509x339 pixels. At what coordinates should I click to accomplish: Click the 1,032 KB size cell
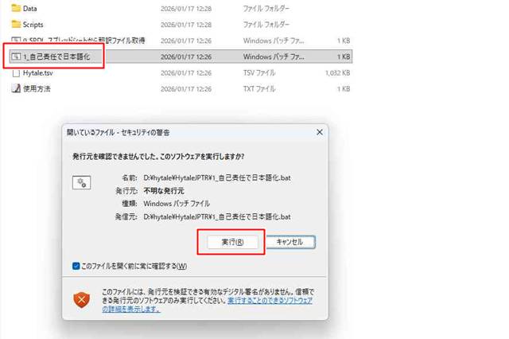(x=337, y=72)
